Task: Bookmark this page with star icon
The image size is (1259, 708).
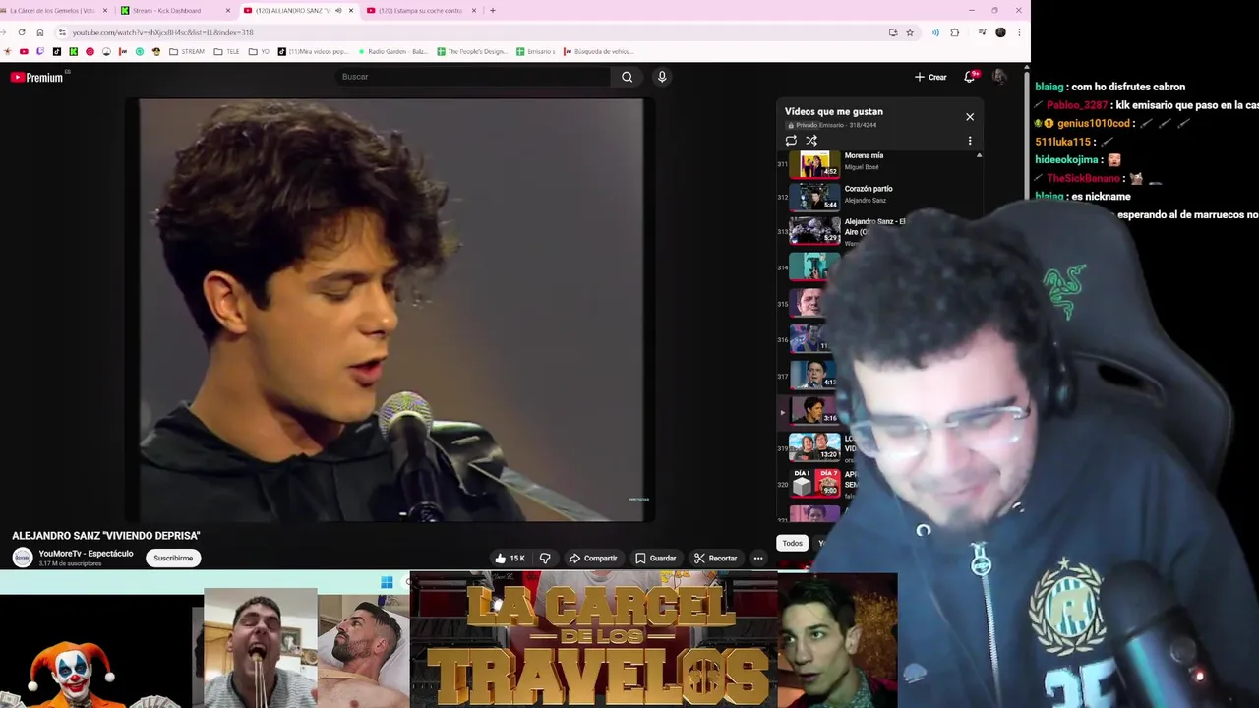Action: click(910, 32)
